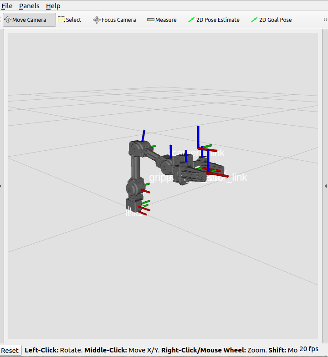This screenshot has height=357, width=328.
Task: Choose the Focus Camera crosshair icon
Action: [97, 20]
